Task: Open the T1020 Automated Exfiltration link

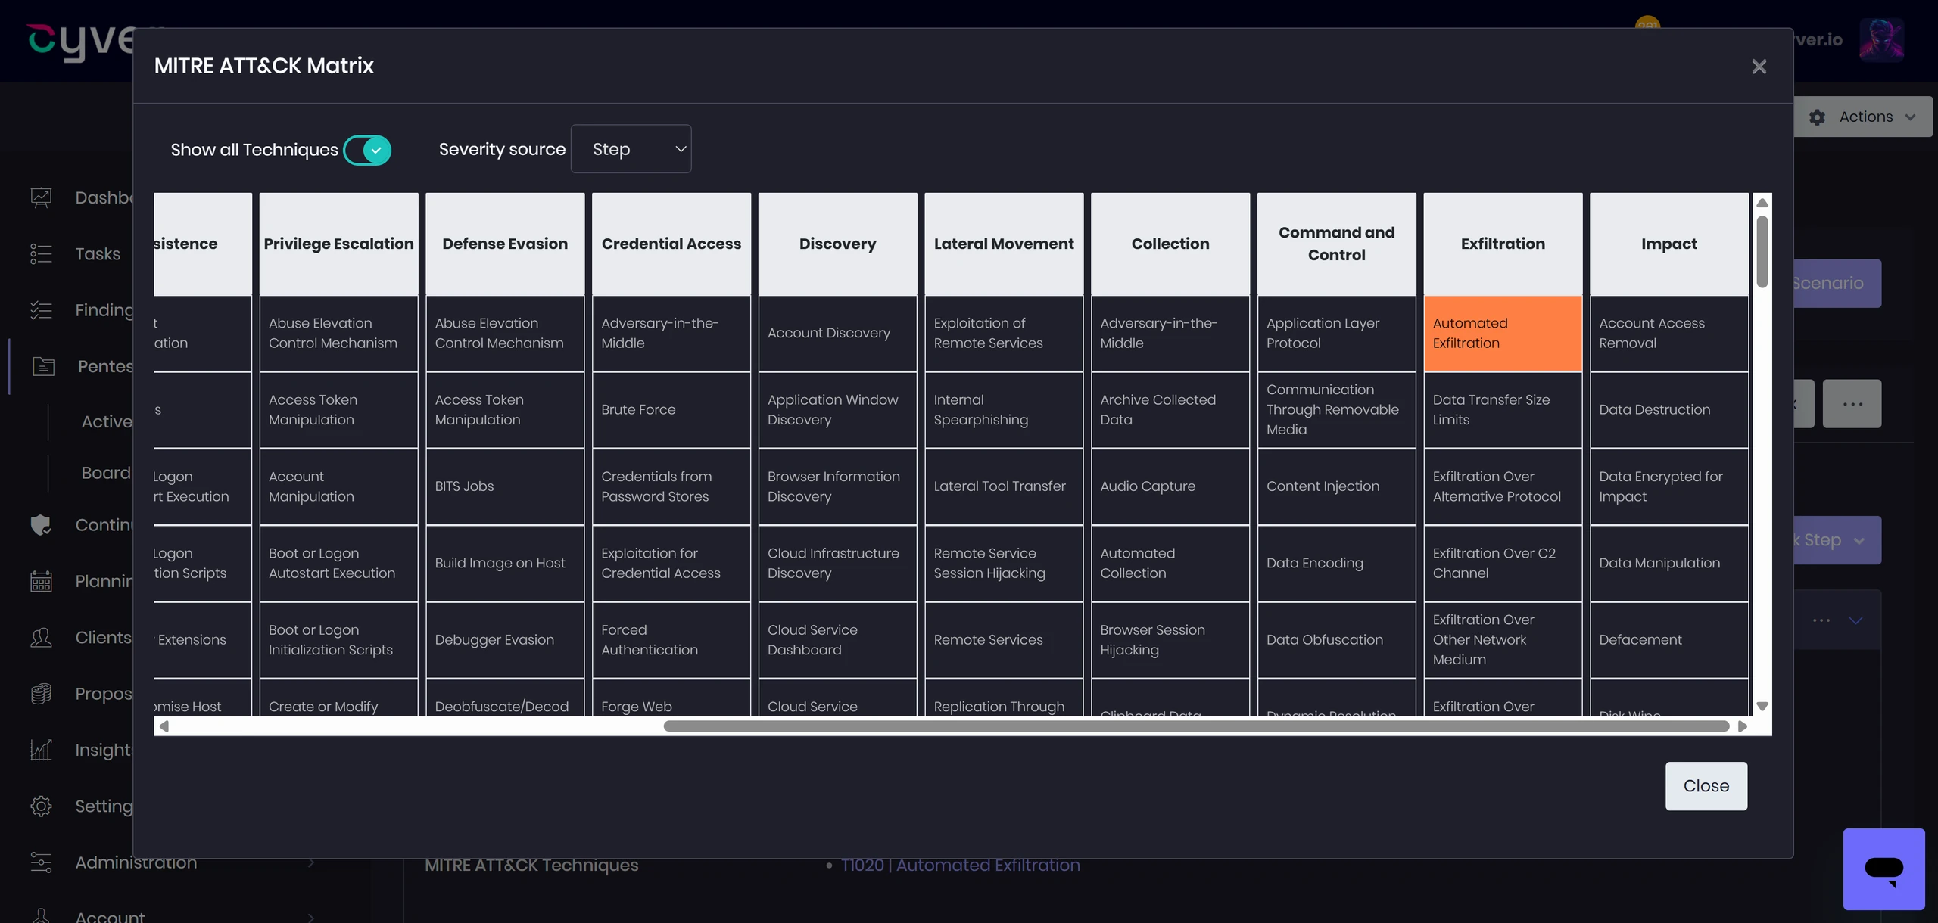Action: click(960, 865)
